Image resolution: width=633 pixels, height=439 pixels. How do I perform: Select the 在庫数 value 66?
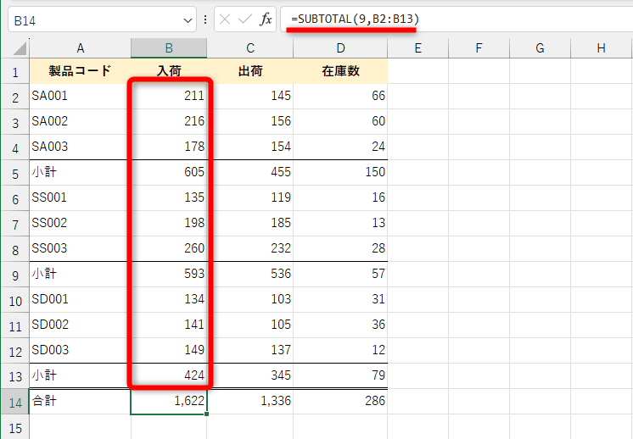coord(340,96)
